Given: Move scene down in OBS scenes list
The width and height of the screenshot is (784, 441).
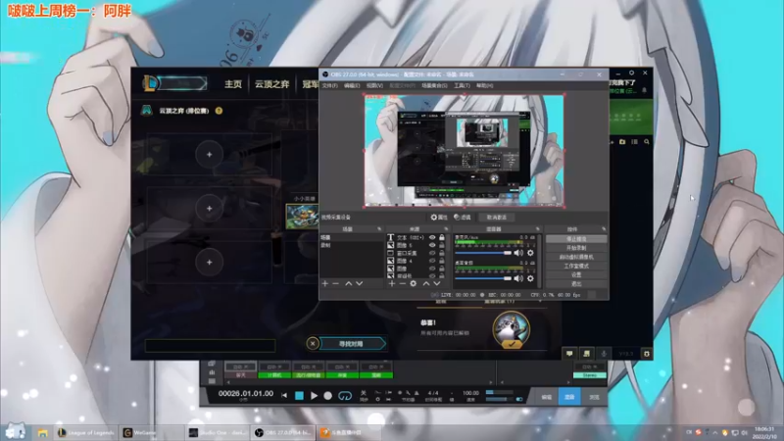Looking at the screenshot, I should click(359, 283).
